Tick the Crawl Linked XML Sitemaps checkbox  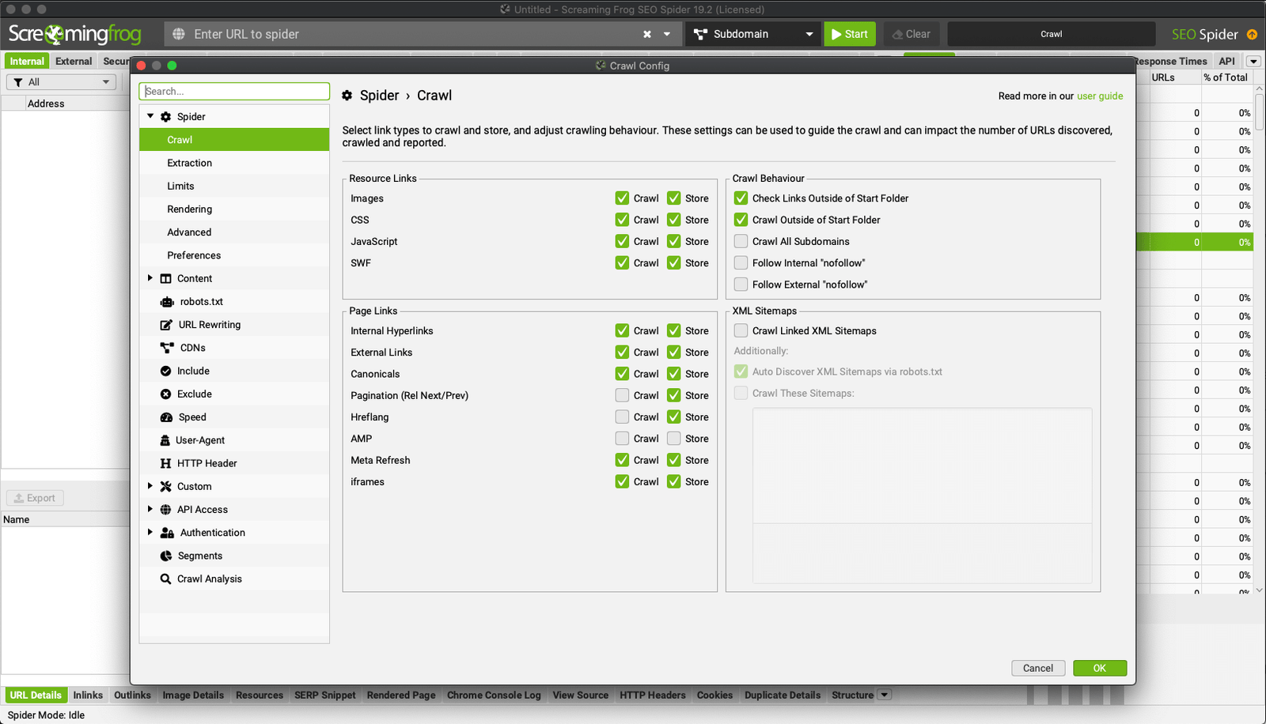tap(741, 331)
